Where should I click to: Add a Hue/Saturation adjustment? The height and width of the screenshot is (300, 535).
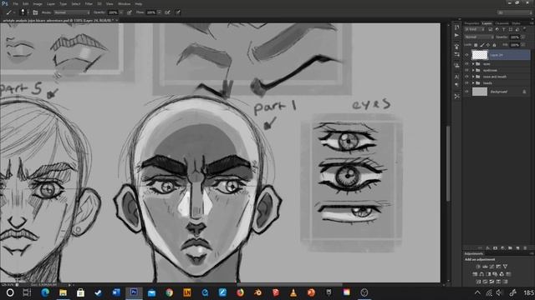[475, 274]
